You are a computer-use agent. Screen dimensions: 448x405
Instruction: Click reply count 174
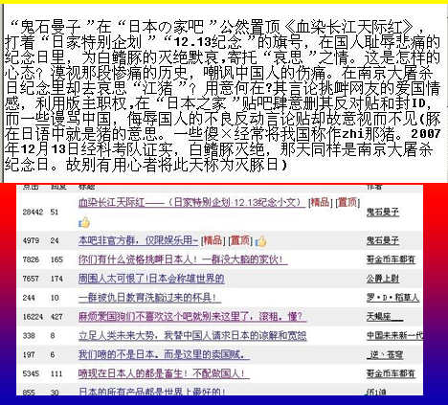tap(56, 279)
